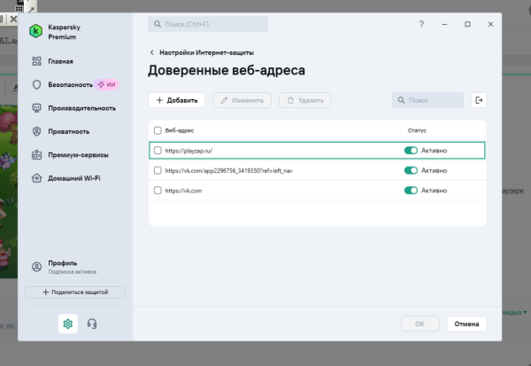Screen dimensions: 531x366
Task: Click the Премиум-сервисы icon
Action: (x=36, y=155)
